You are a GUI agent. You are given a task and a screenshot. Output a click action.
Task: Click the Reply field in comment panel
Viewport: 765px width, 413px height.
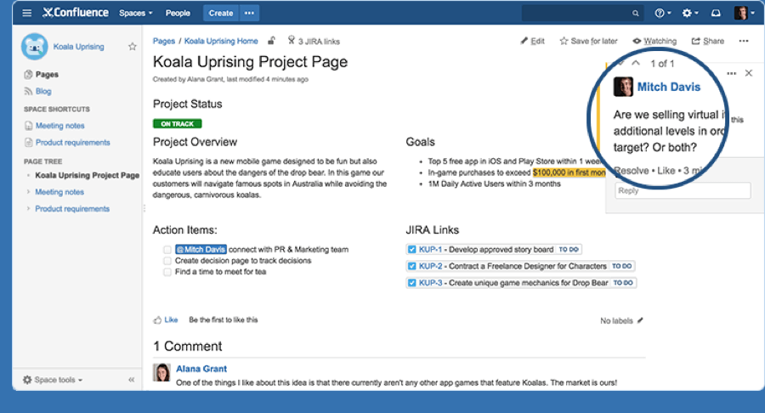tap(683, 190)
